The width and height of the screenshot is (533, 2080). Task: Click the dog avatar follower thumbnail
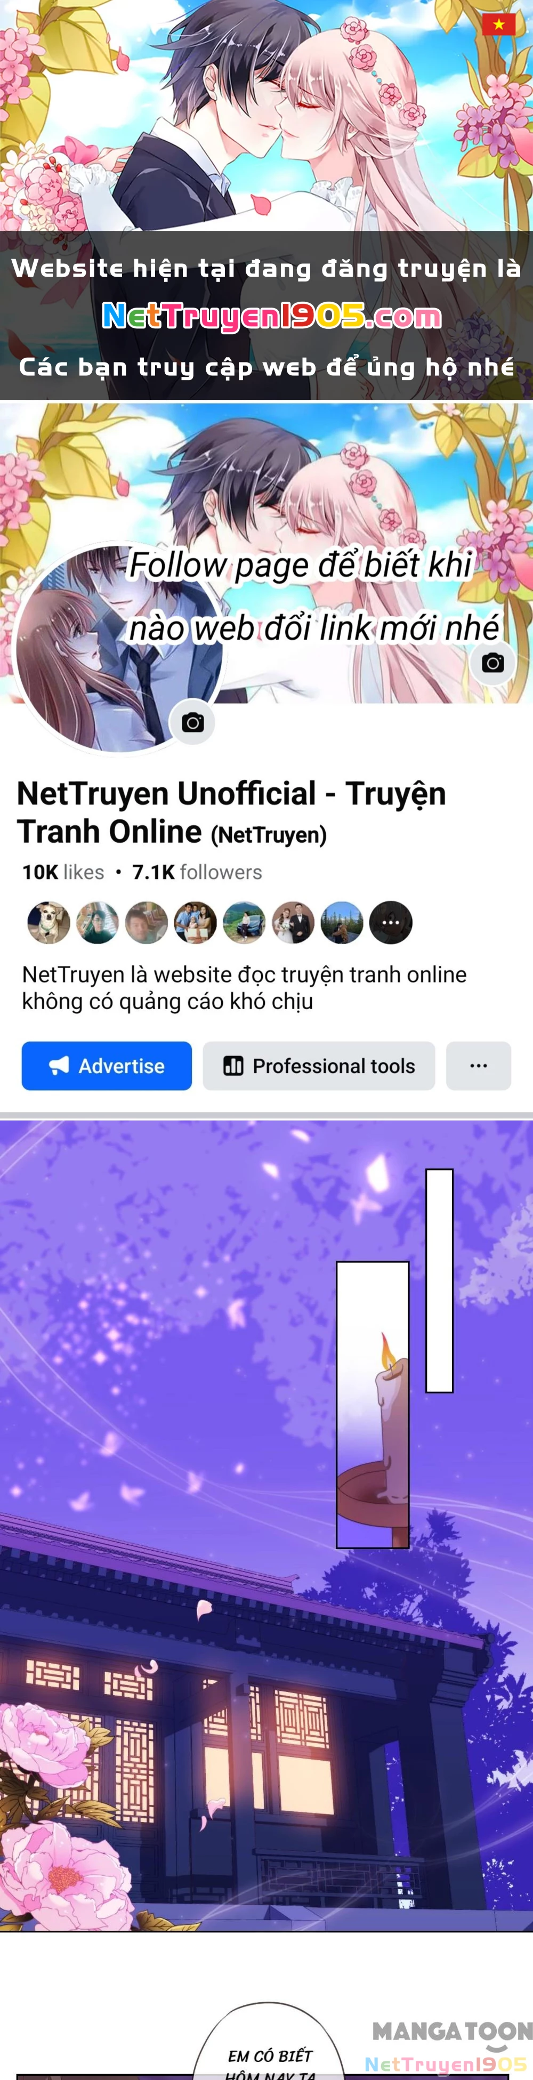[49, 922]
